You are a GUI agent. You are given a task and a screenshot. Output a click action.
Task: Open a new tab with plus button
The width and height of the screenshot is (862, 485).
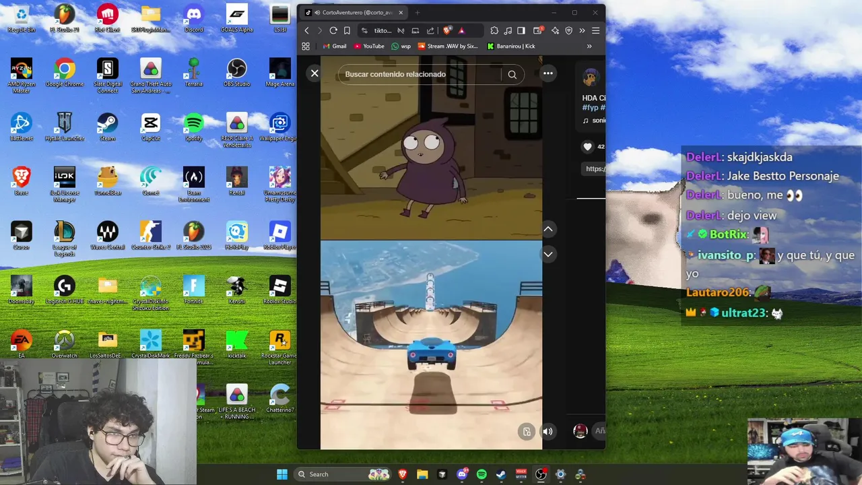coord(417,12)
